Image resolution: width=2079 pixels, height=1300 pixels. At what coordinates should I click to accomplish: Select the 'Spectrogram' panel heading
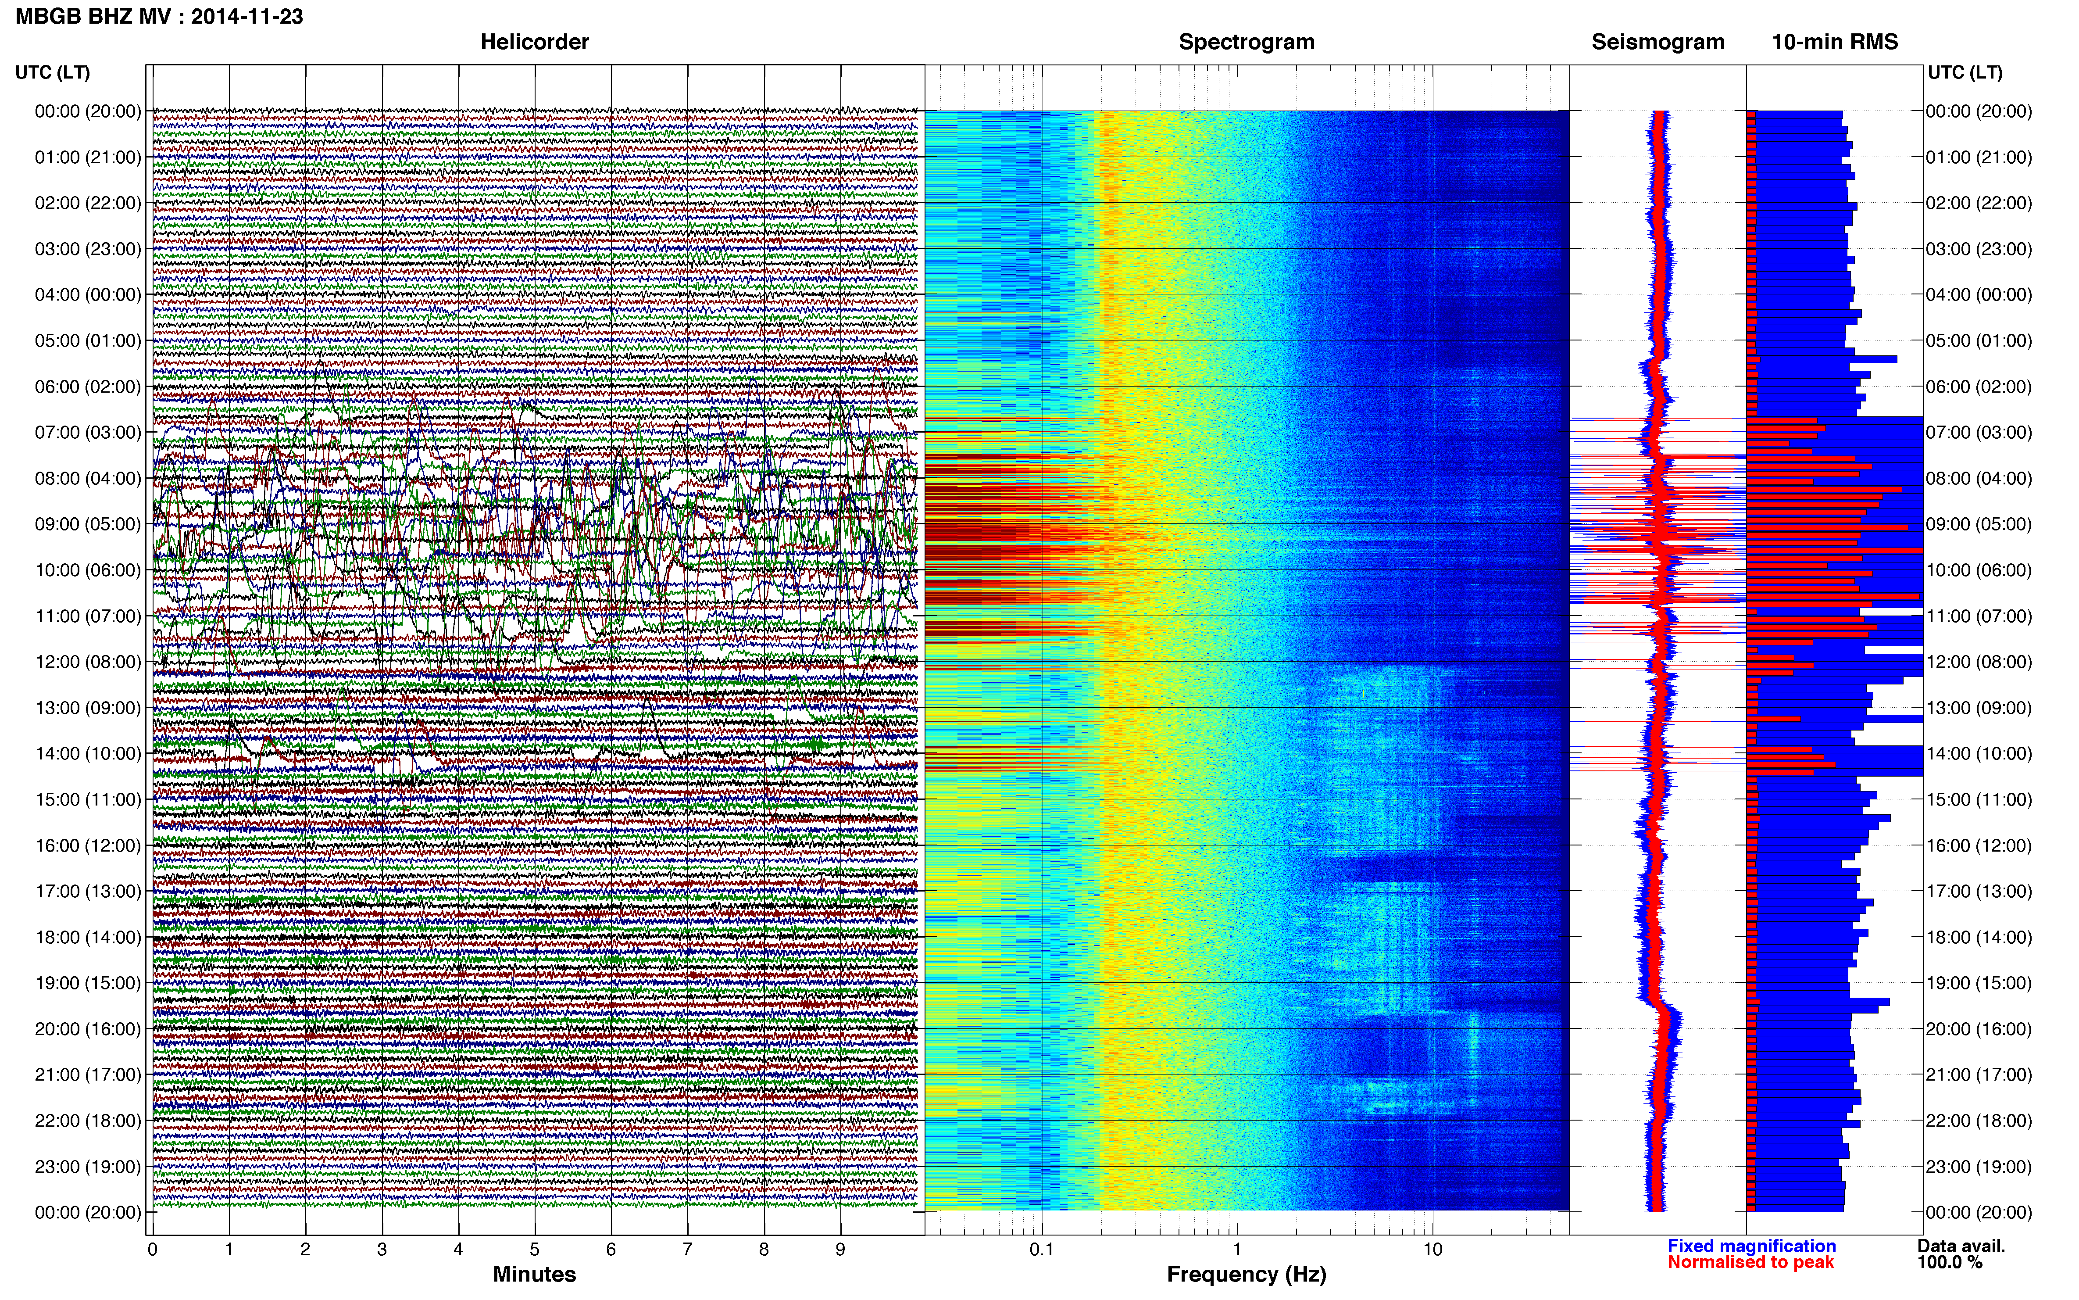(1246, 42)
